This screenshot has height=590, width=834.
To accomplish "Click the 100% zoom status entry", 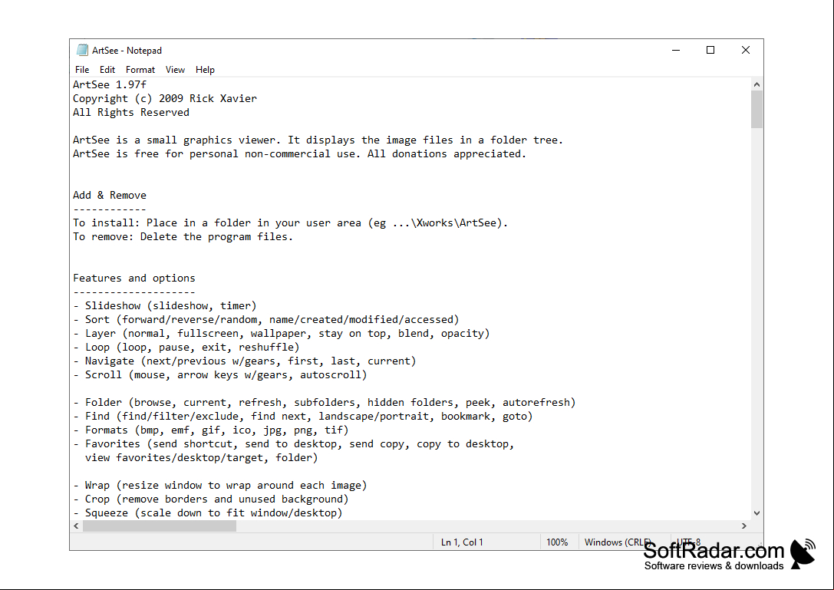I will pyautogui.click(x=557, y=542).
